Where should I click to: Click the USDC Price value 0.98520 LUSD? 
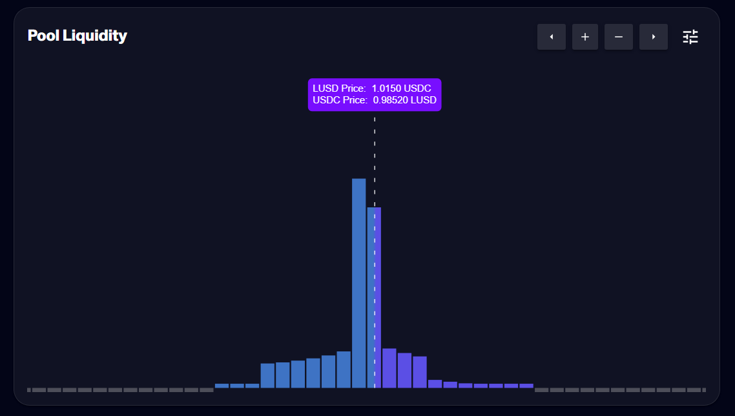(404, 100)
